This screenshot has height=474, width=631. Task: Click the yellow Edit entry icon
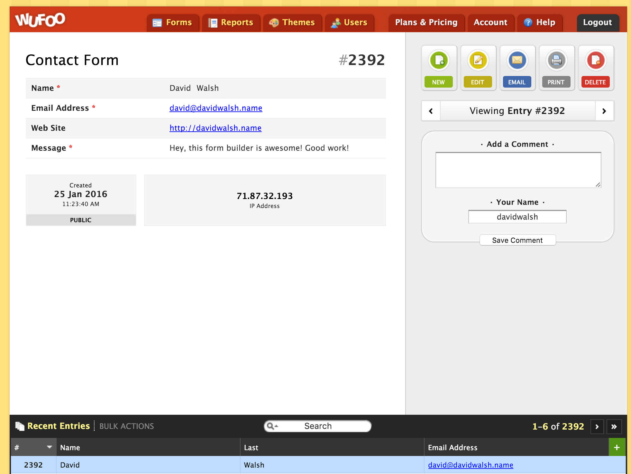pyautogui.click(x=478, y=60)
